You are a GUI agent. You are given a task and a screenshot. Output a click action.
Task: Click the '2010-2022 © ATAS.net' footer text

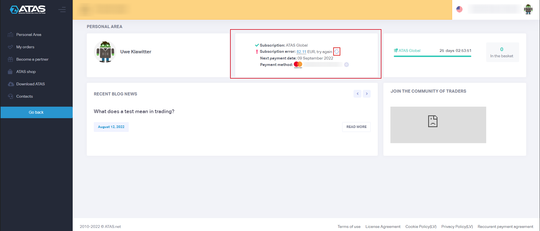100,227
